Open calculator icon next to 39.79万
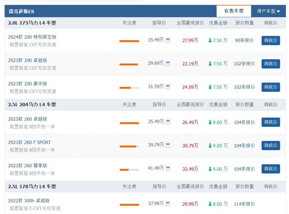This screenshot has width=289, height=214. click(x=168, y=145)
